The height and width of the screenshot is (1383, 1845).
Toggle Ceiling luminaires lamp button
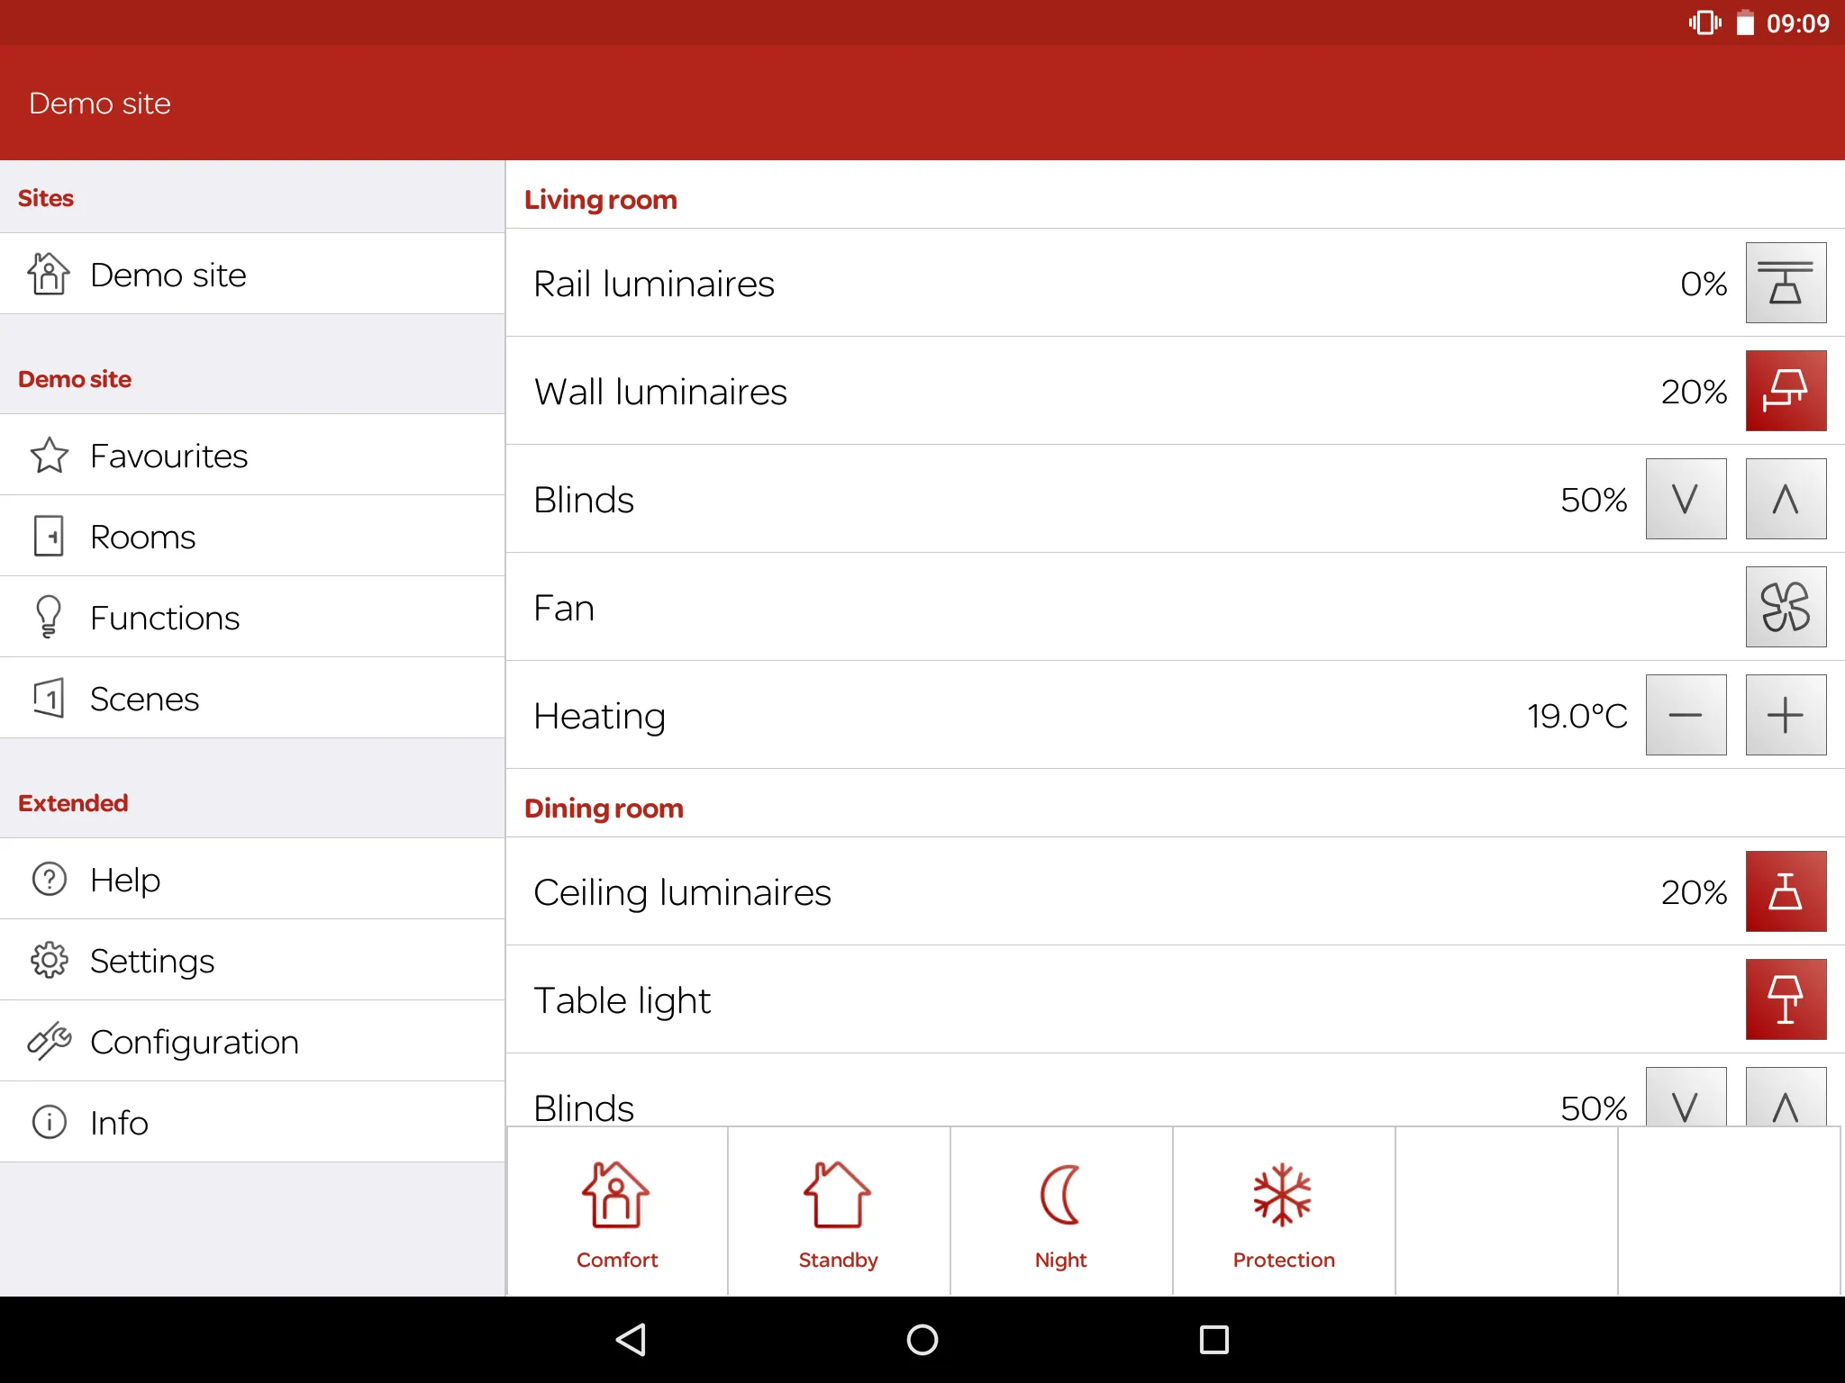click(1786, 891)
